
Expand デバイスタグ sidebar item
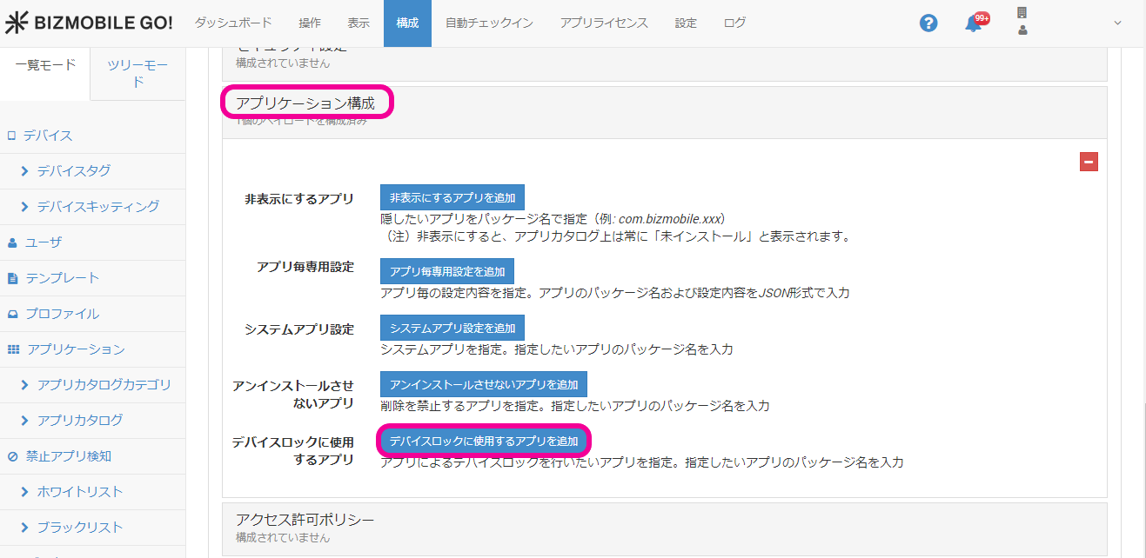(73, 171)
